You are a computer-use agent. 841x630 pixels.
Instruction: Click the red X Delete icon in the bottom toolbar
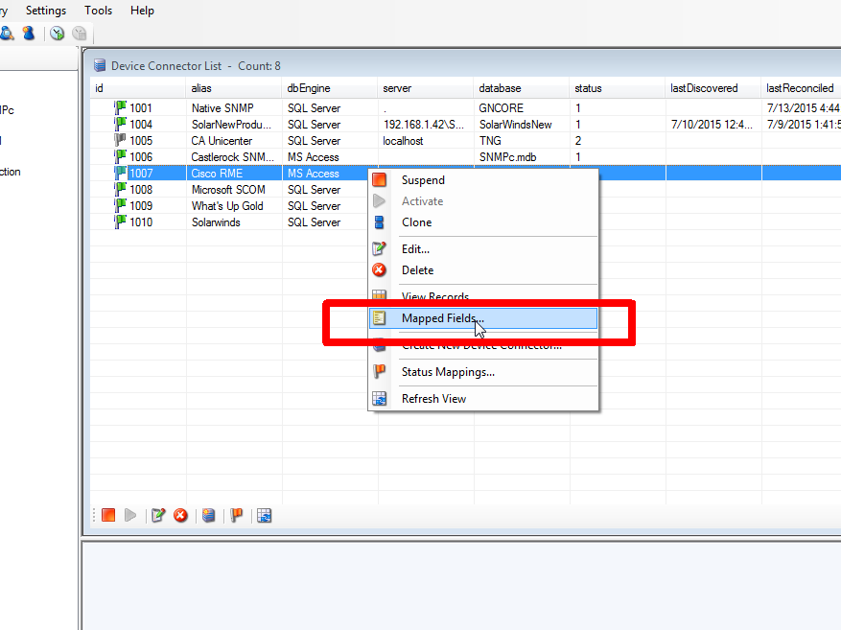click(x=180, y=516)
